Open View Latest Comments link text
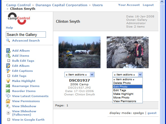Image resolution: width=166 pixels, height=124 pixels. point(30,96)
